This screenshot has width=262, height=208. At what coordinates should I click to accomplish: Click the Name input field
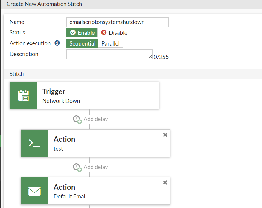tap(117, 22)
